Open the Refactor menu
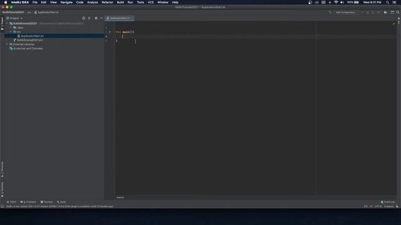 click(107, 2)
